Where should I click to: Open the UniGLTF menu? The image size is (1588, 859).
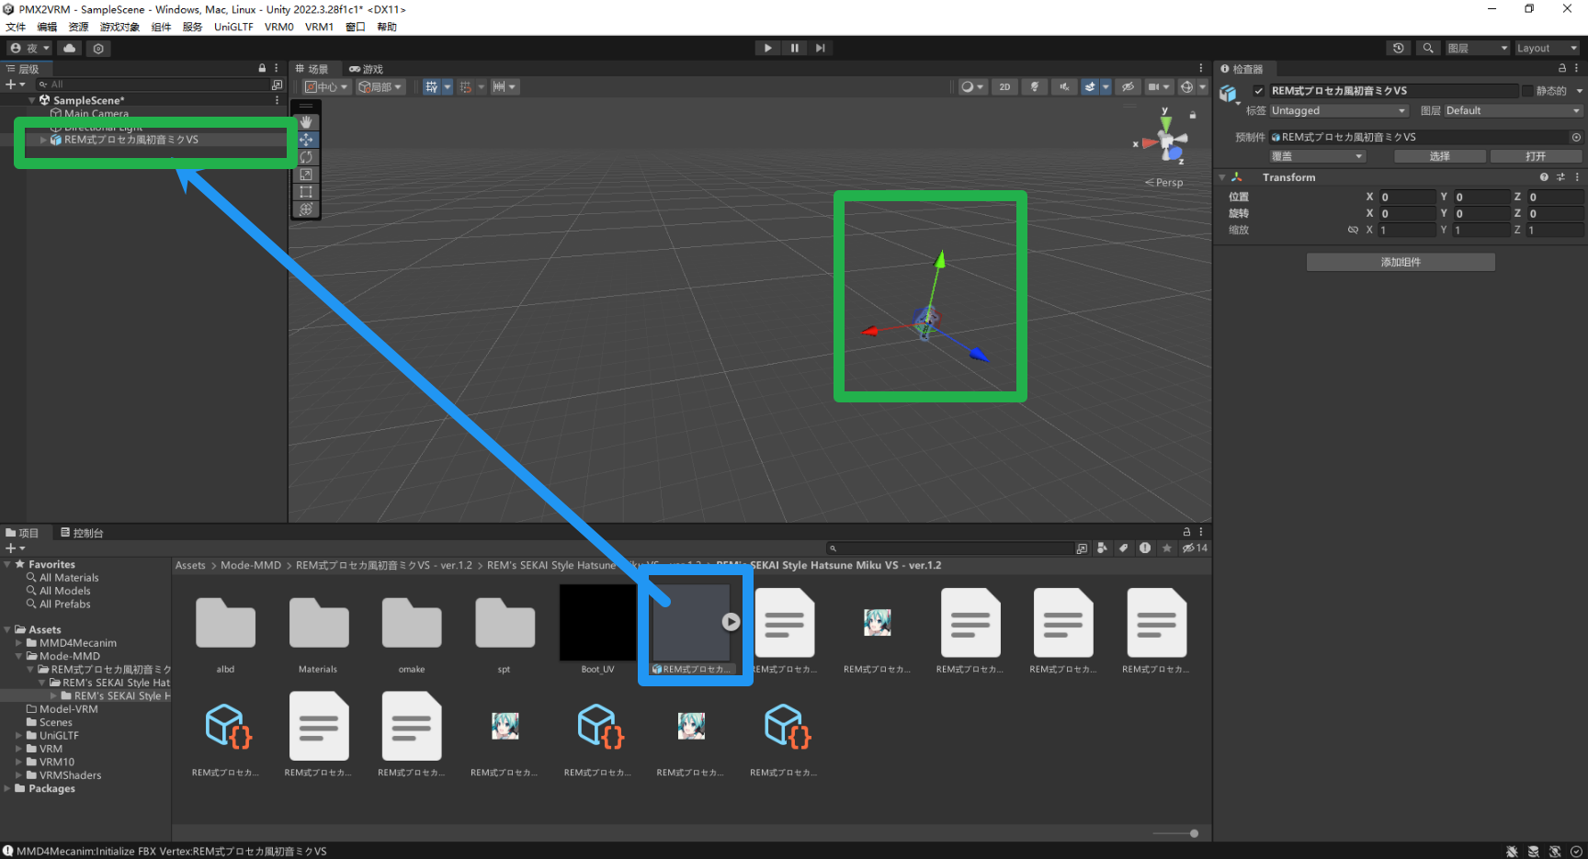(233, 27)
